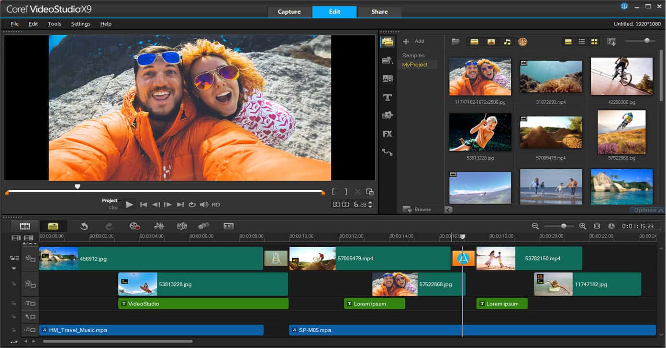This screenshot has width=666, height=348.
Task: Click the Options button above the timeline
Action: [x=645, y=209]
